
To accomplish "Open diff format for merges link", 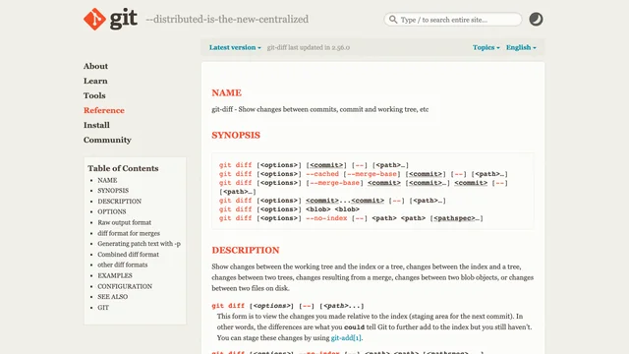I will 129,233.
